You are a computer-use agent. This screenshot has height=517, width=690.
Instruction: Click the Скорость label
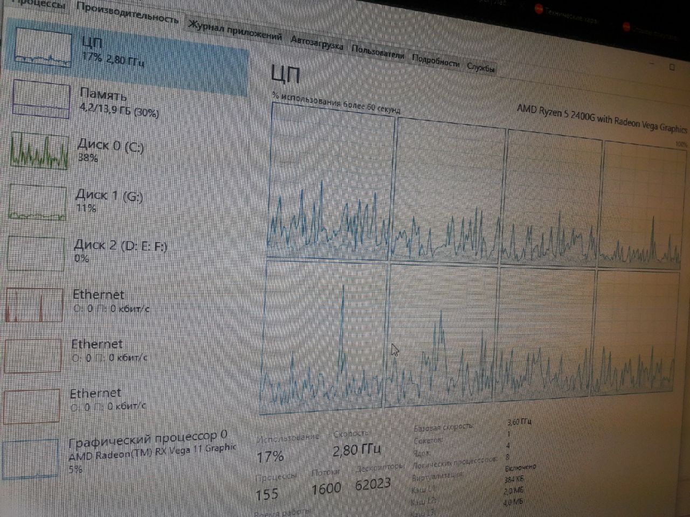point(352,434)
